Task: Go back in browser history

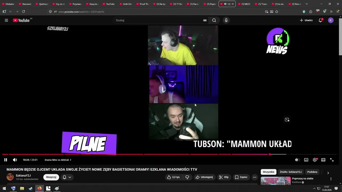Action: pos(11,11)
